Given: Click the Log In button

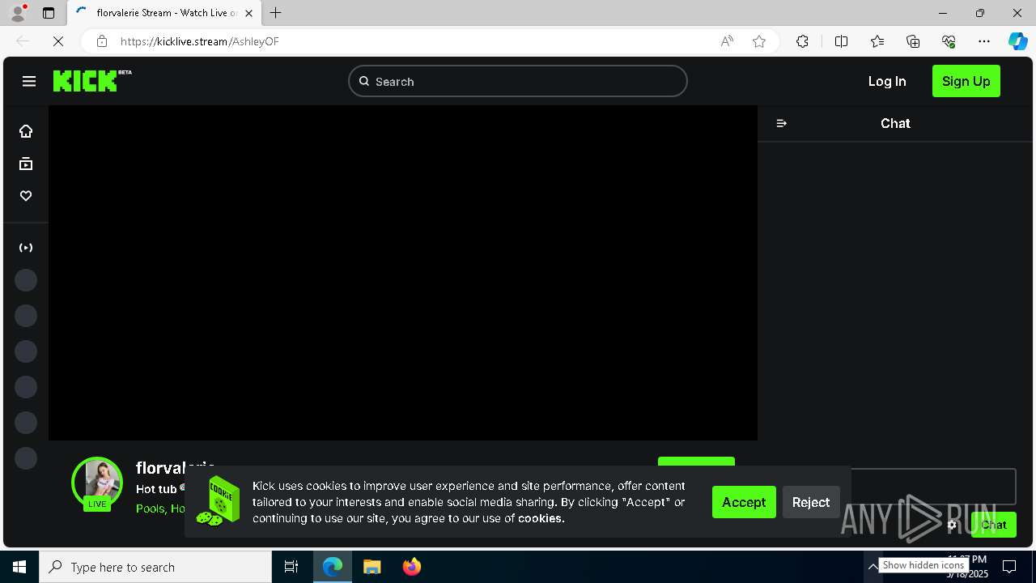Looking at the screenshot, I should [x=887, y=81].
